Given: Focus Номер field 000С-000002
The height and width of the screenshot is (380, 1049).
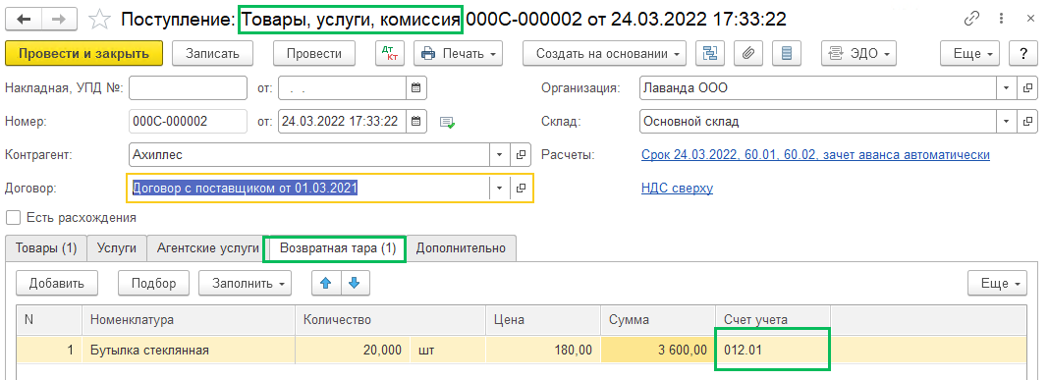Looking at the screenshot, I should click(188, 121).
